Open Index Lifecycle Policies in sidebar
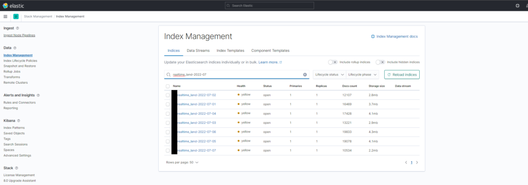This screenshot has height=185, width=528. pos(20,61)
